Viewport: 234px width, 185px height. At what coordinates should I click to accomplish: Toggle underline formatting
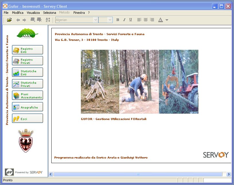click(130, 20)
